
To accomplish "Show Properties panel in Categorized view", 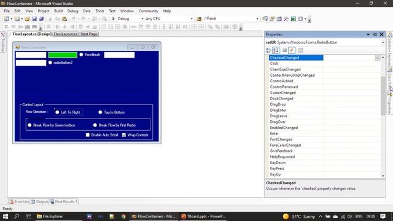I will (x=268, y=50).
